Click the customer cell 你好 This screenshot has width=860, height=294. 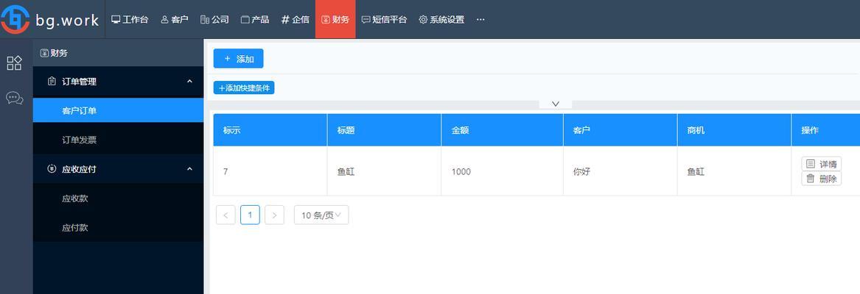tap(620, 171)
